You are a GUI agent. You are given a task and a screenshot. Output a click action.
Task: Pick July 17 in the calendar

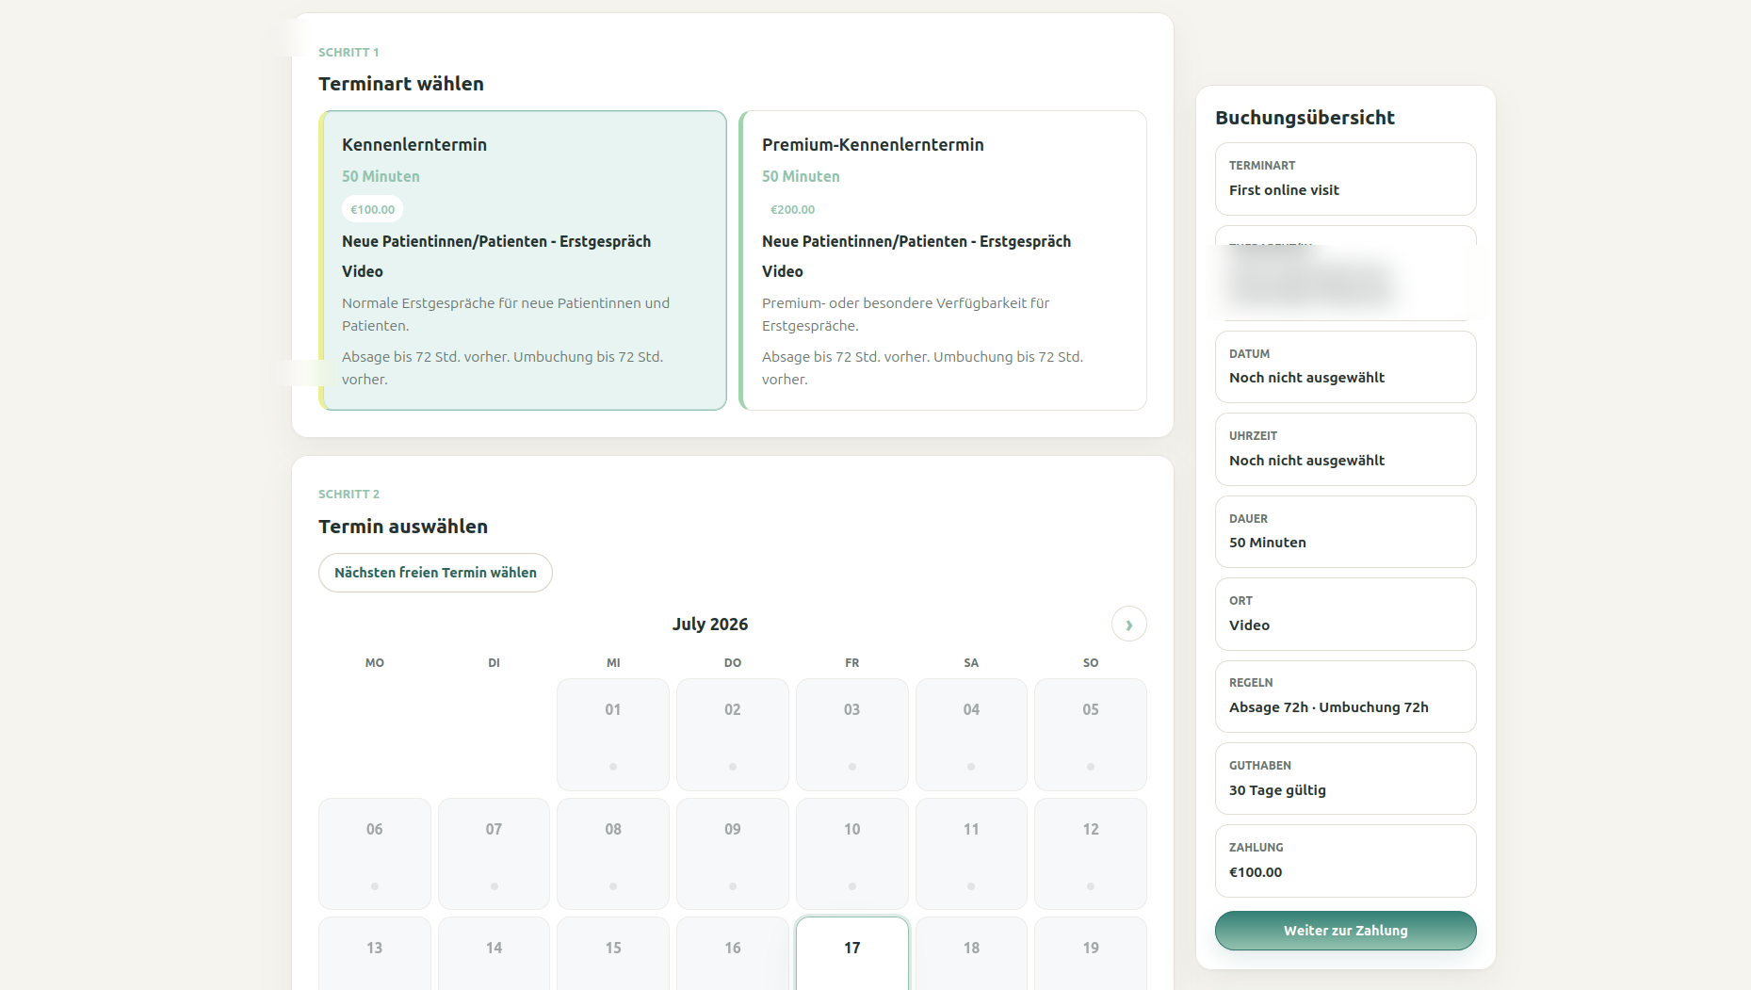click(x=851, y=953)
